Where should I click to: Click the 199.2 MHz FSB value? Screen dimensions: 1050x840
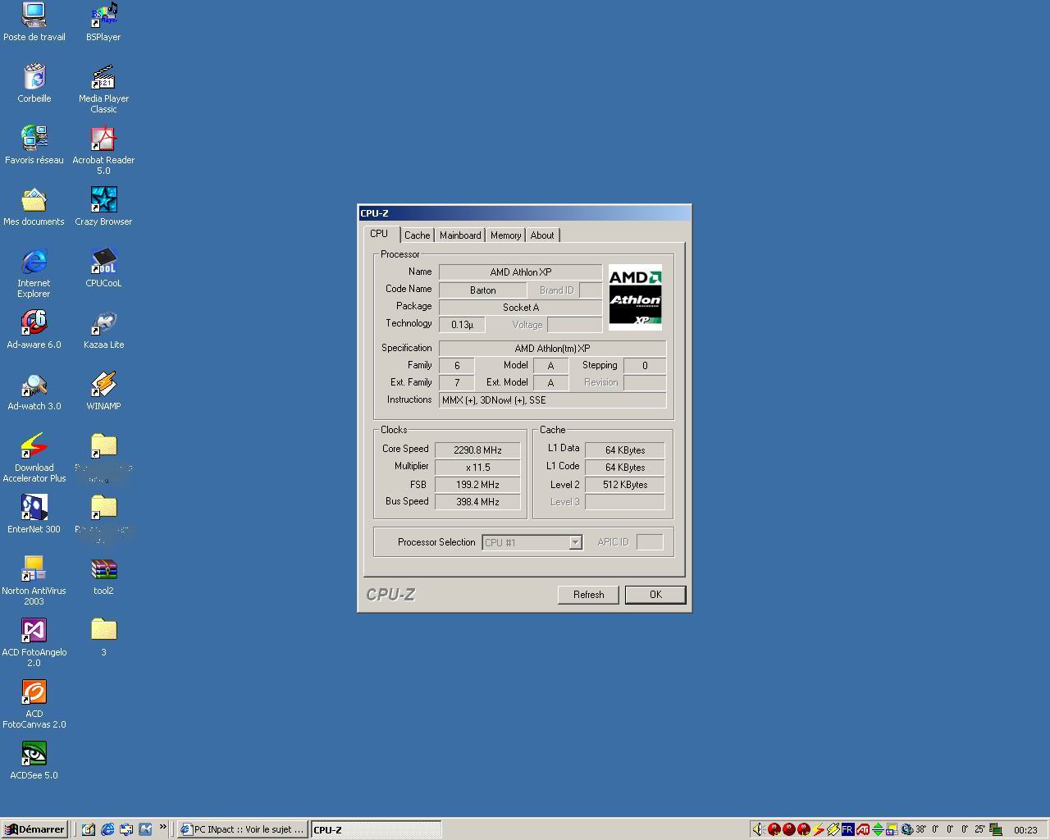pyautogui.click(x=477, y=485)
